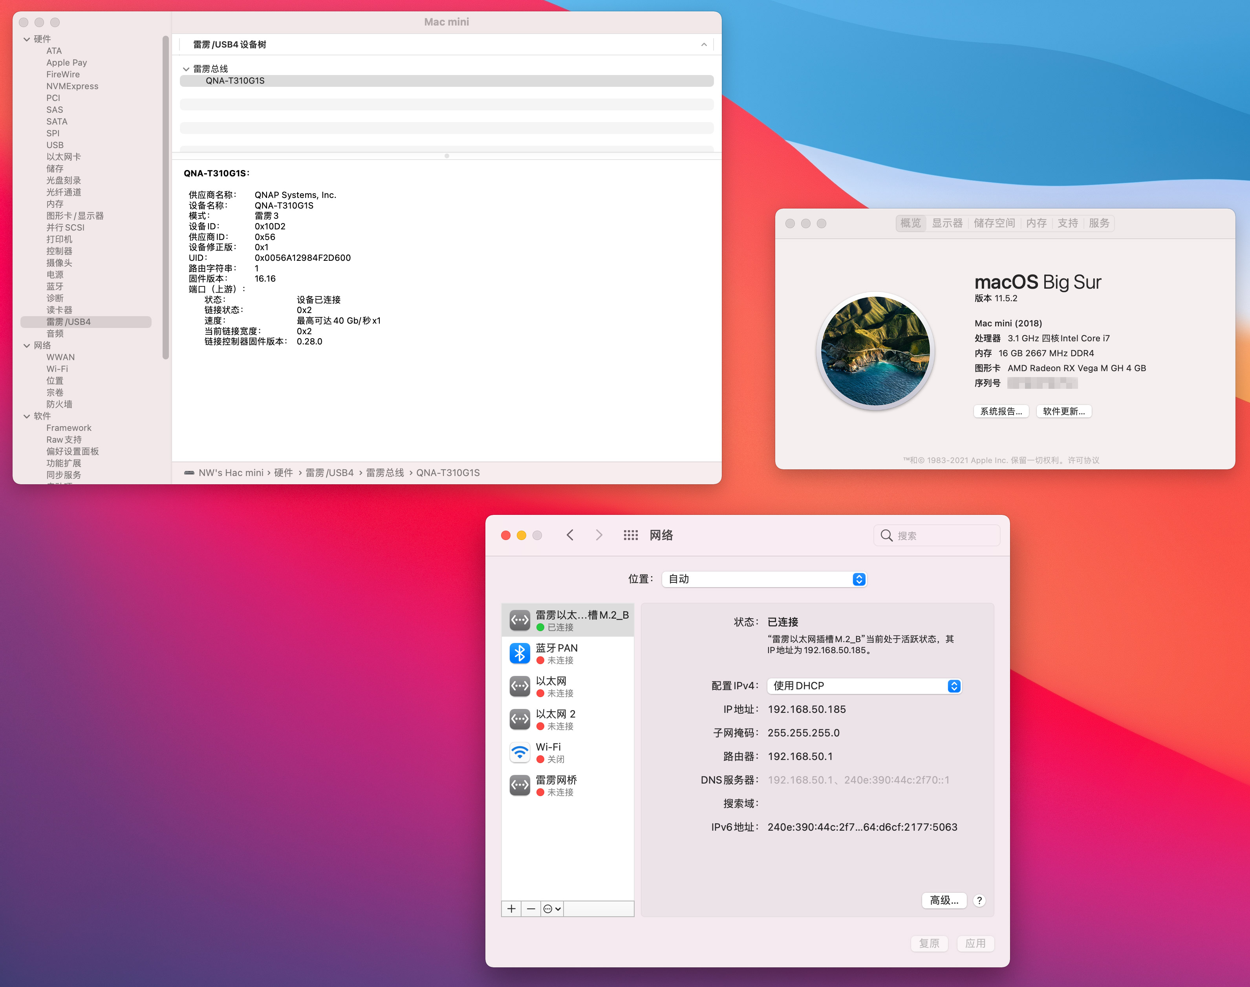Collapse the 雷雳总线 tree node
Viewport: 1250px width, 987px height.
[x=186, y=70]
